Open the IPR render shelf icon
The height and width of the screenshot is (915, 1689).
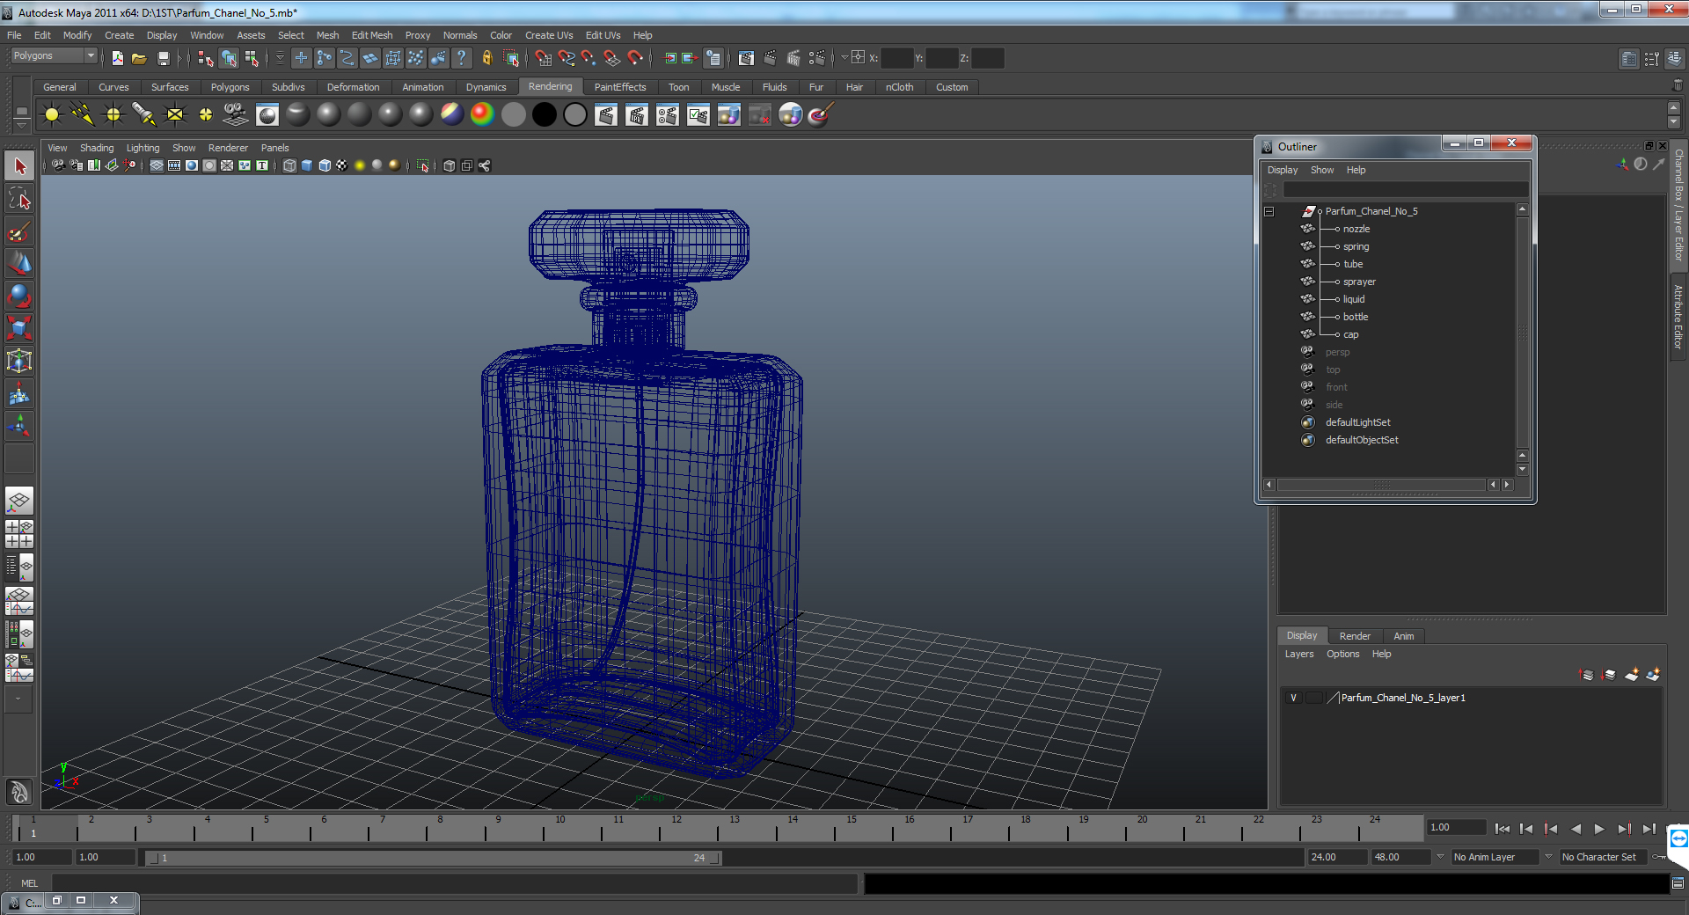pyautogui.click(x=637, y=114)
